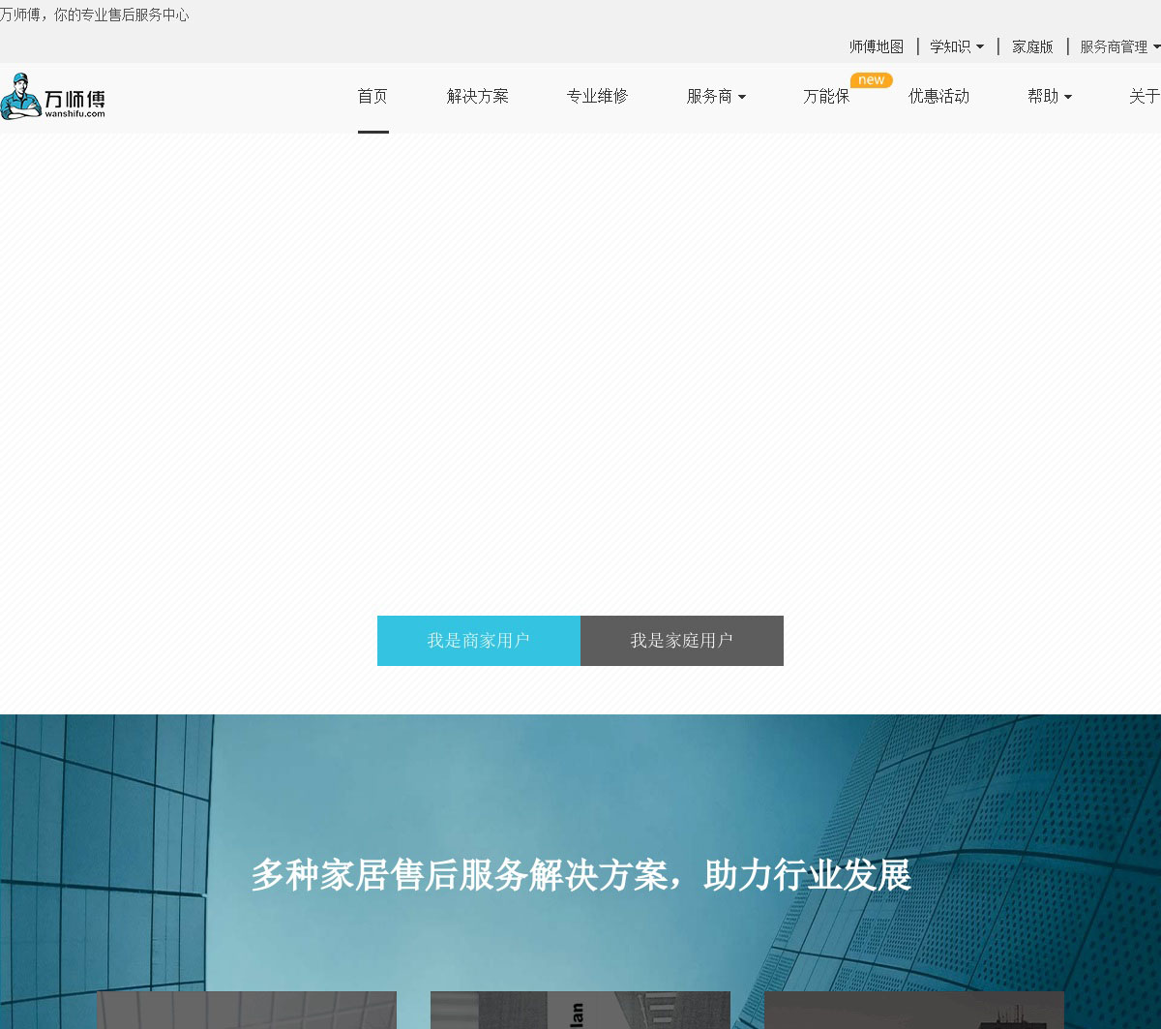Expand 服务商管理 dropdown
Viewport: 1161px width, 1029px height.
(1120, 46)
